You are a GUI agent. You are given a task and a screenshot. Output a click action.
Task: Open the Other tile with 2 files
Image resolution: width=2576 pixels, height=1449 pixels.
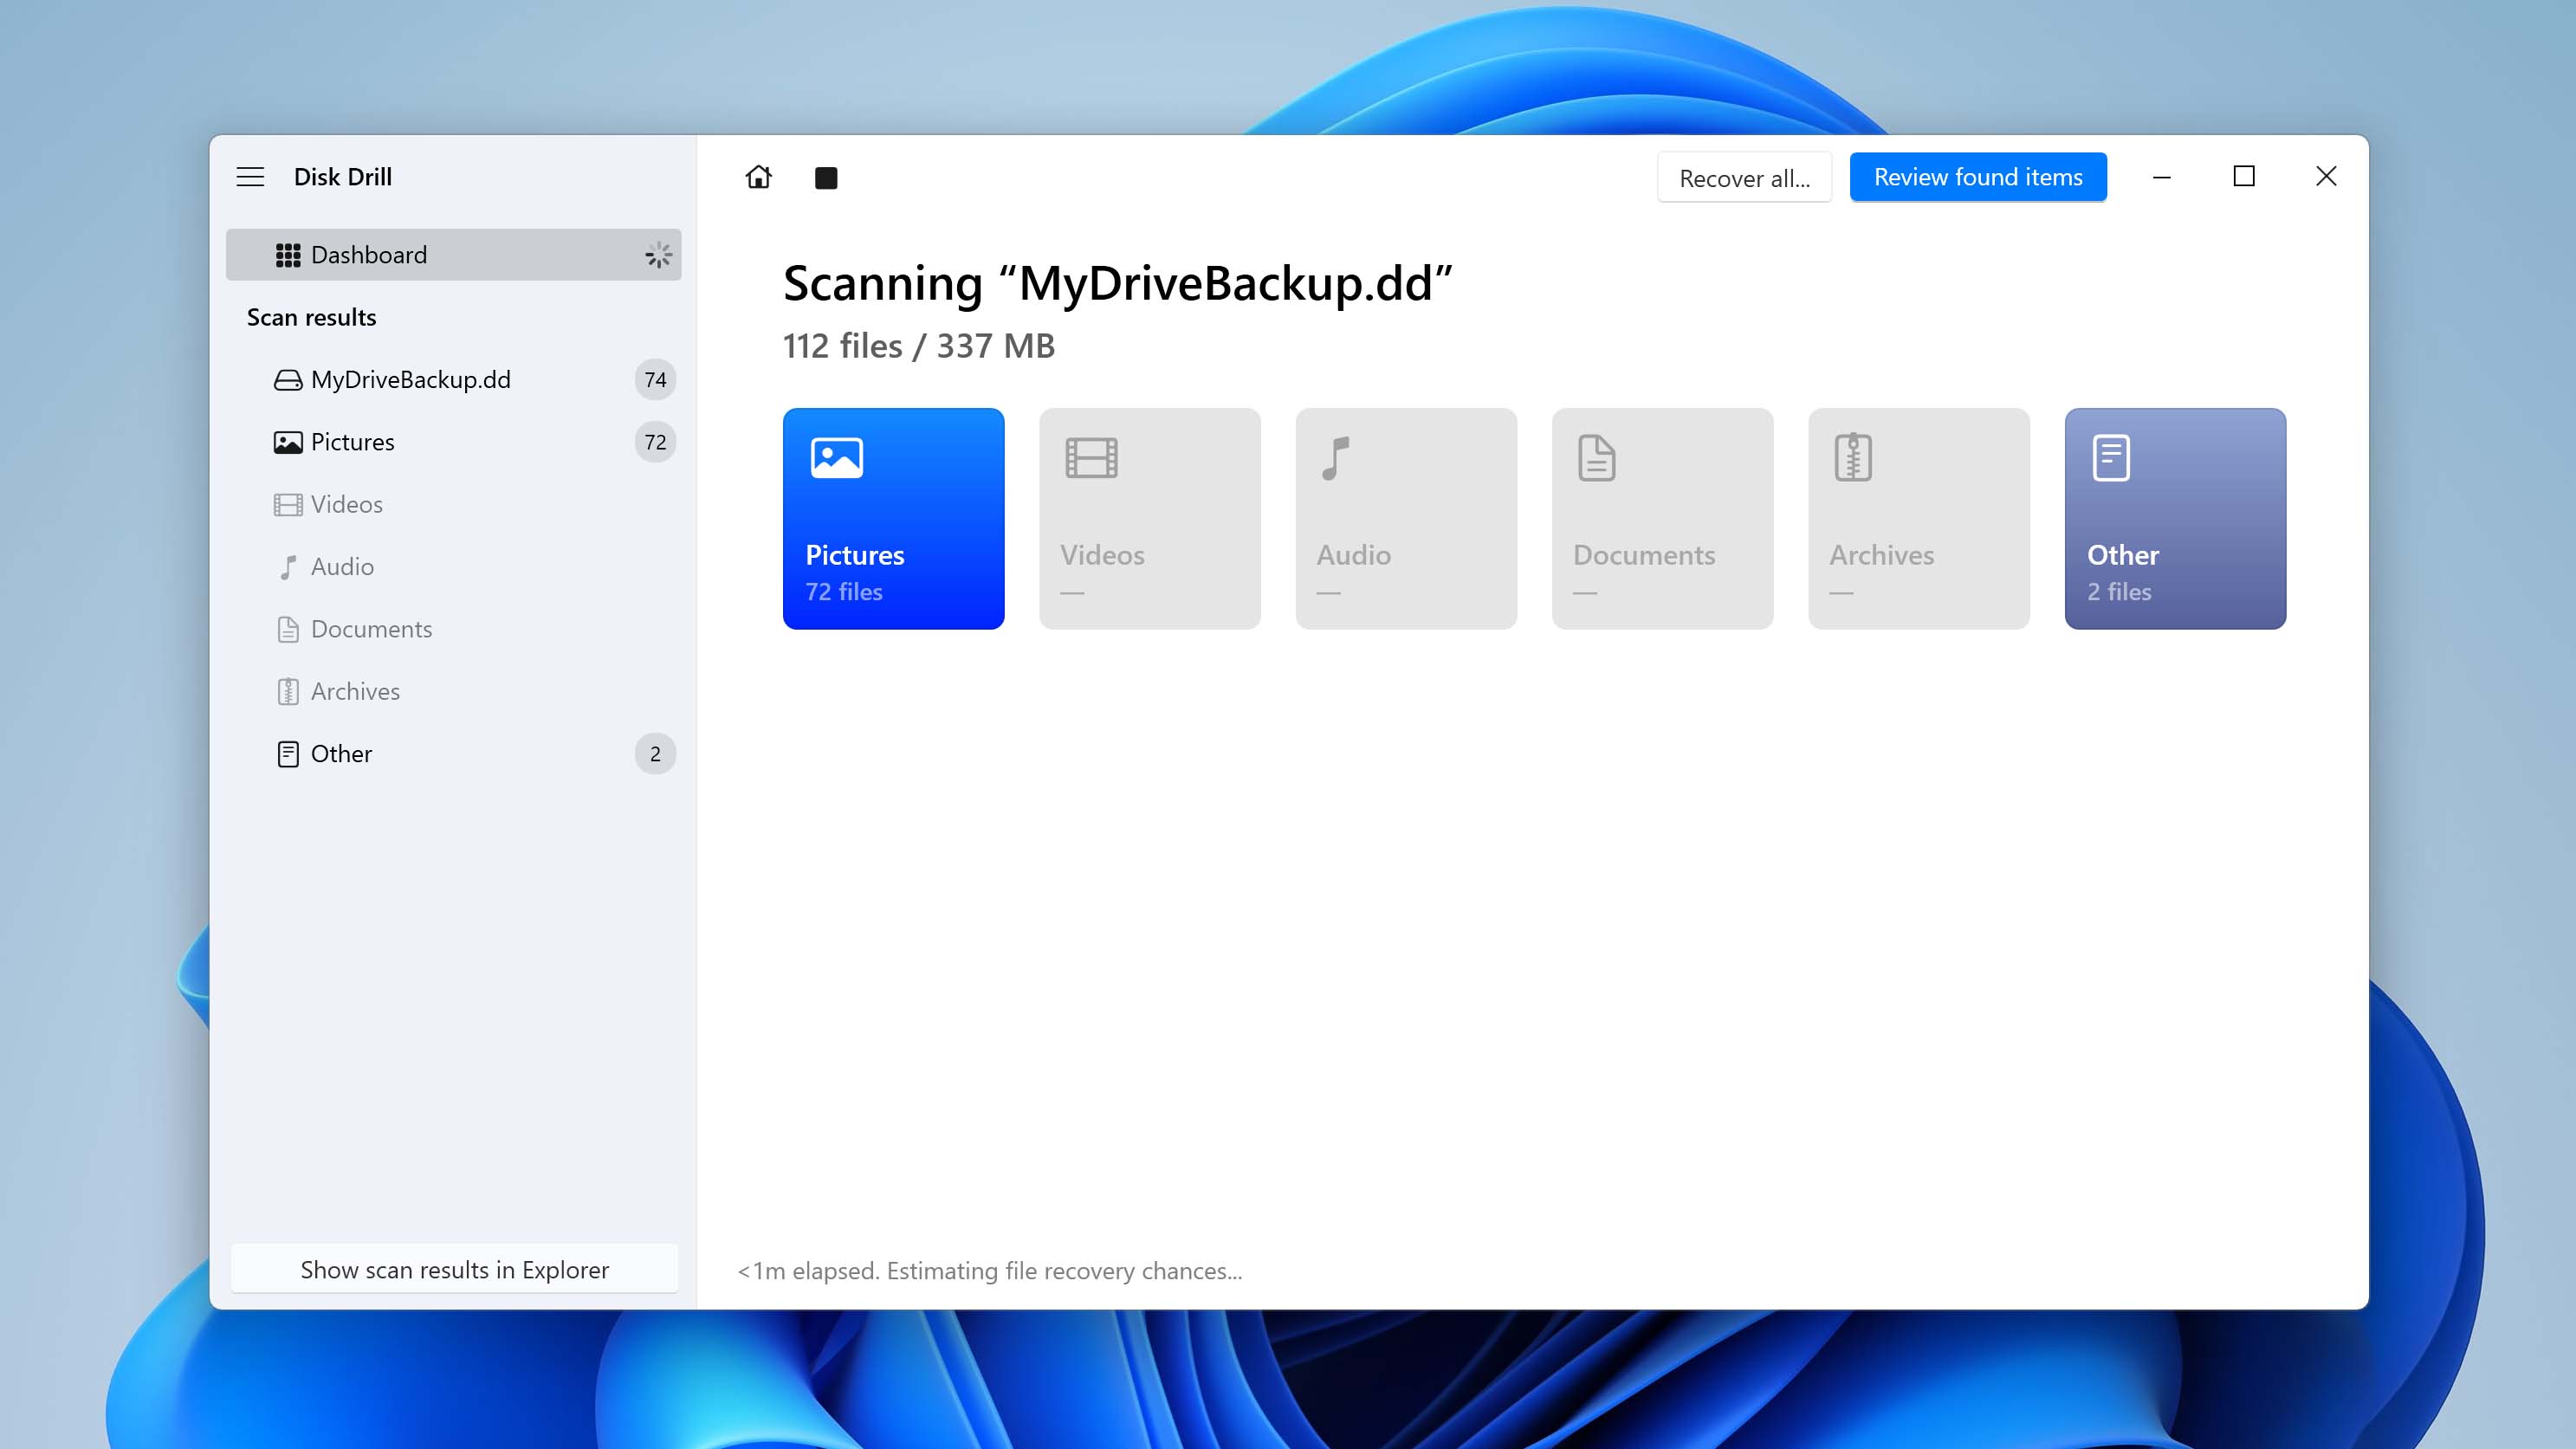coord(2175,518)
